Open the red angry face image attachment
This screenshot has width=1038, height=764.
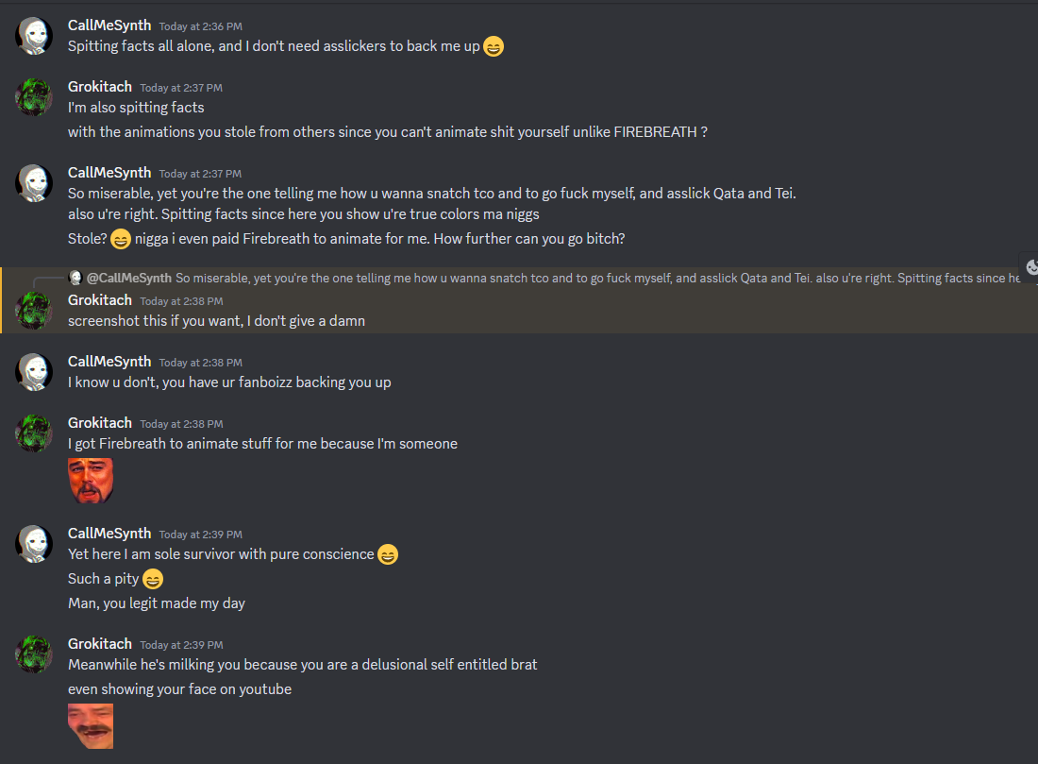(x=91, y=481)
